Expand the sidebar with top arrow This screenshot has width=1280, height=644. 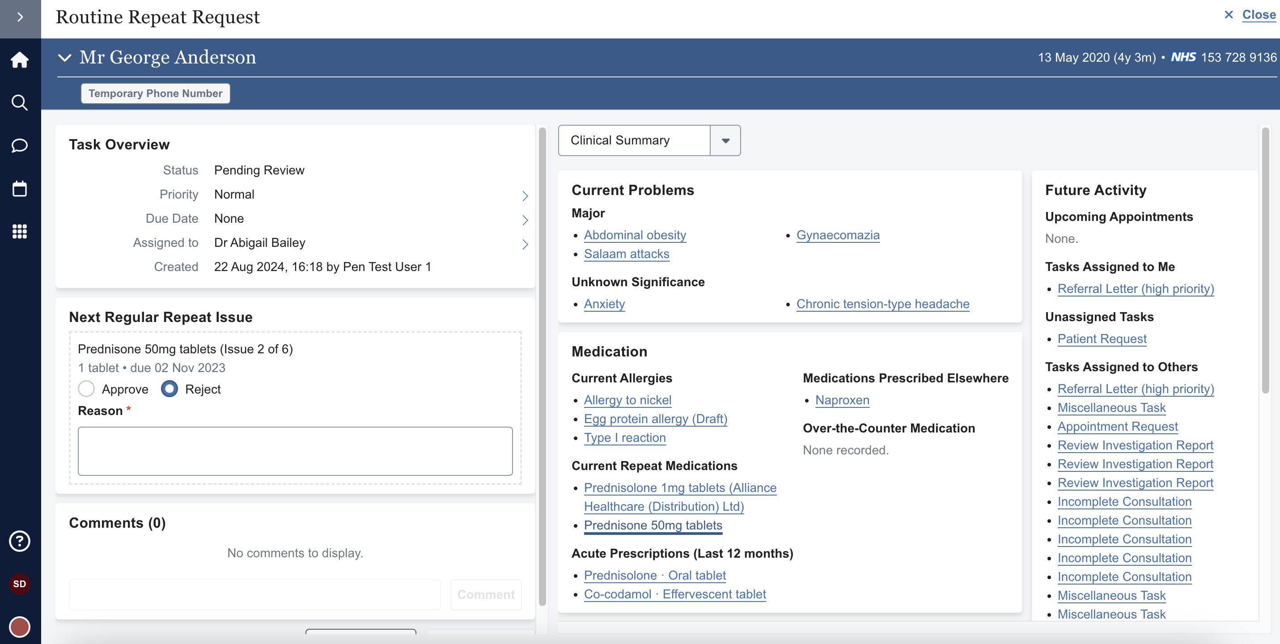(20, 17)
